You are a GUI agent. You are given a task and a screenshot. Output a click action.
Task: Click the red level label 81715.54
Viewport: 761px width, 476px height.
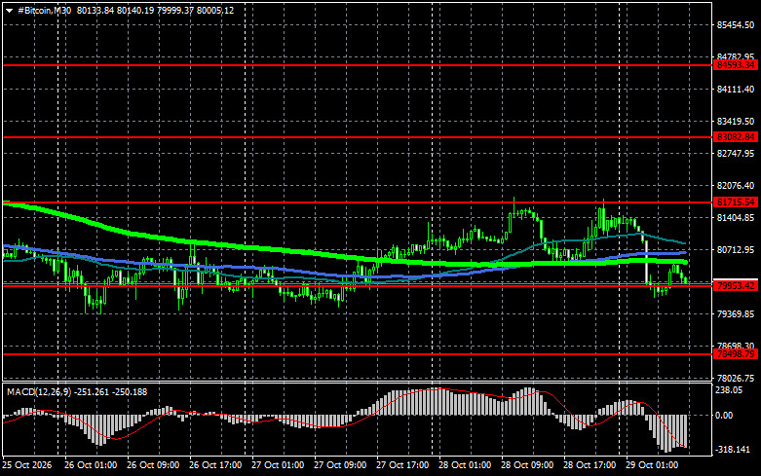click(736, 202)
